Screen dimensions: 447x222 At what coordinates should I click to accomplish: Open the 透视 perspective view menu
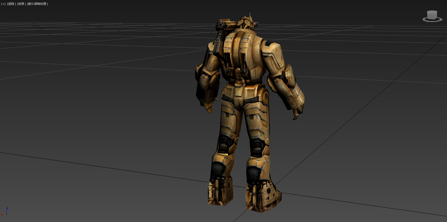pos(11,4)
